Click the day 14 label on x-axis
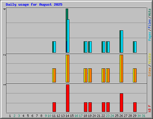The height and width of the screenshot is (119, 153). pos(67,116)
